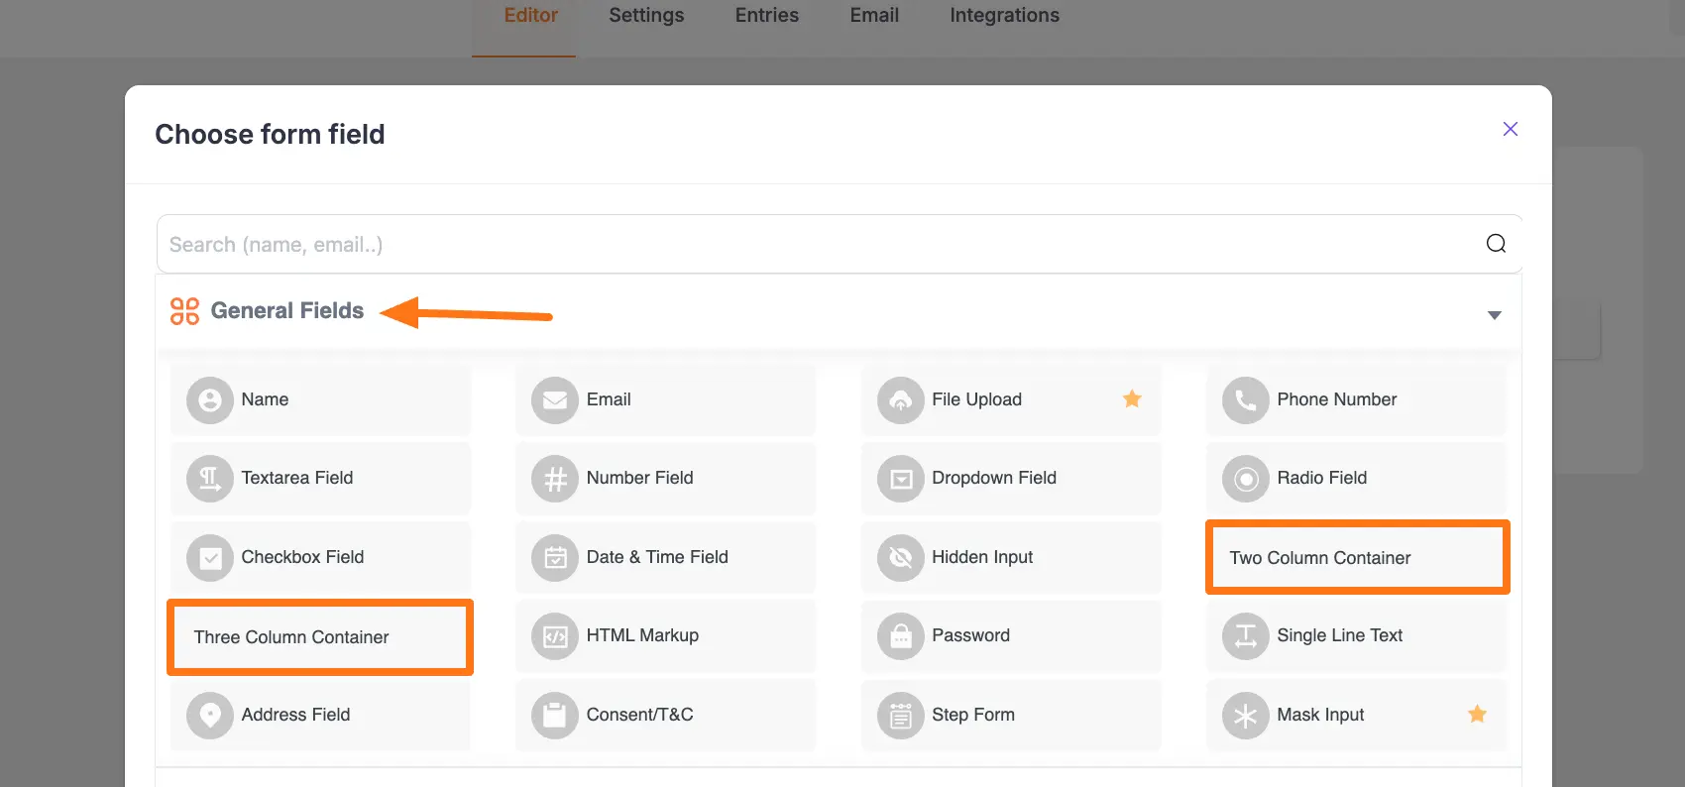Select the Email envelope icon
The width and height of the screenshot is (1685, 787).
click(554, 400)
